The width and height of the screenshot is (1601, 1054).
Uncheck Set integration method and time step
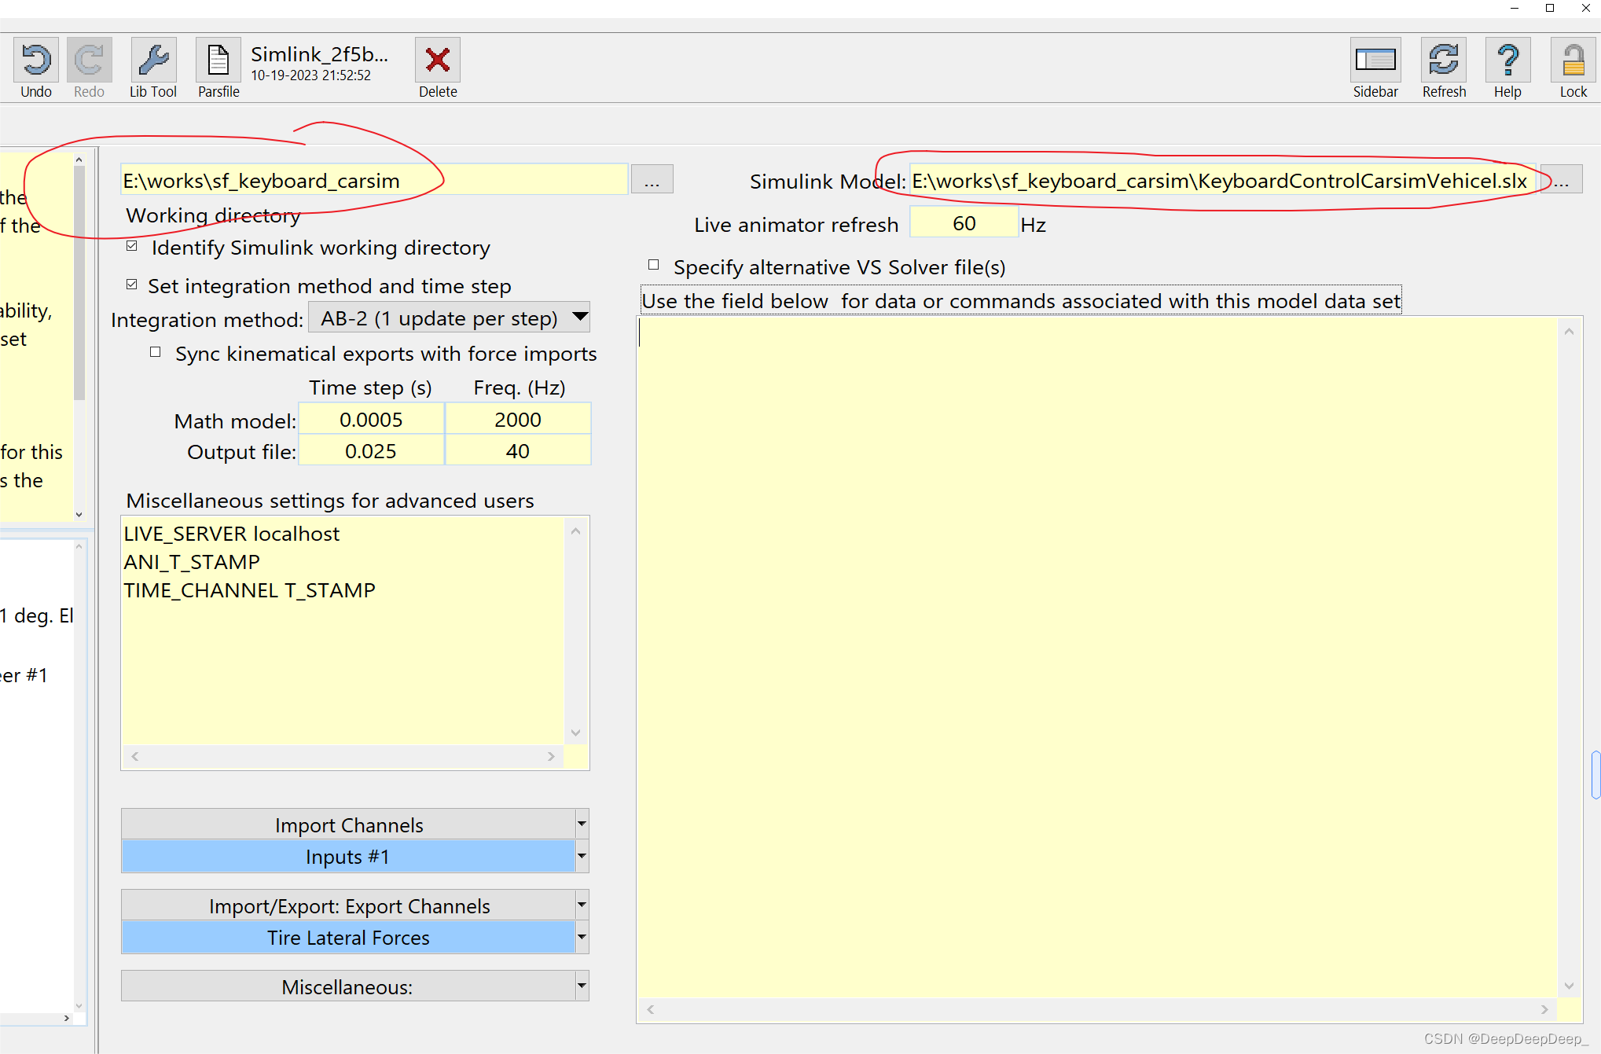click(131, 284)
